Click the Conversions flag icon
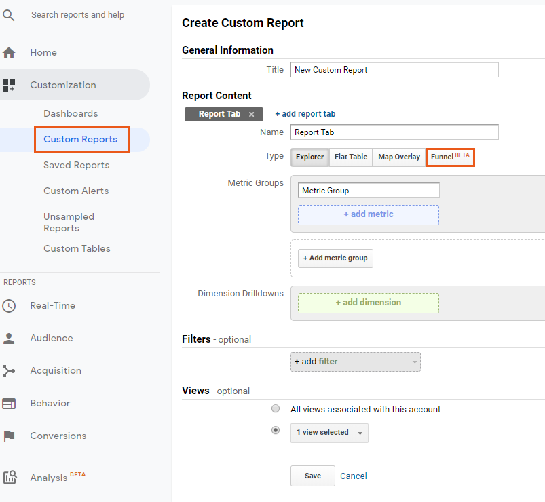Image resolution: width=545 pixels, height=502 pixels. point(9,436)
